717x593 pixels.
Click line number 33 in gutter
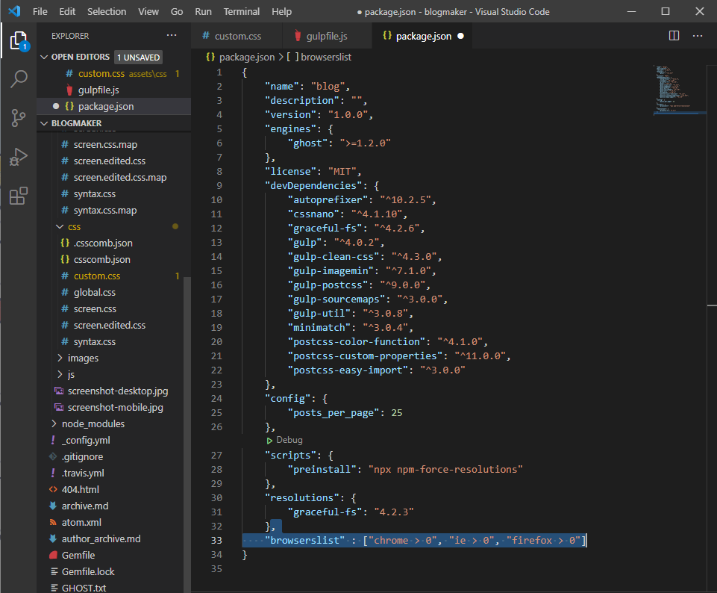(x=216, y=541)
